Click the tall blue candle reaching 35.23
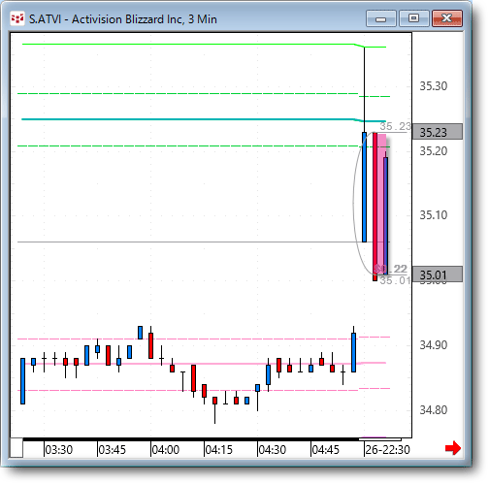489x484 pixels. [364, 187]
